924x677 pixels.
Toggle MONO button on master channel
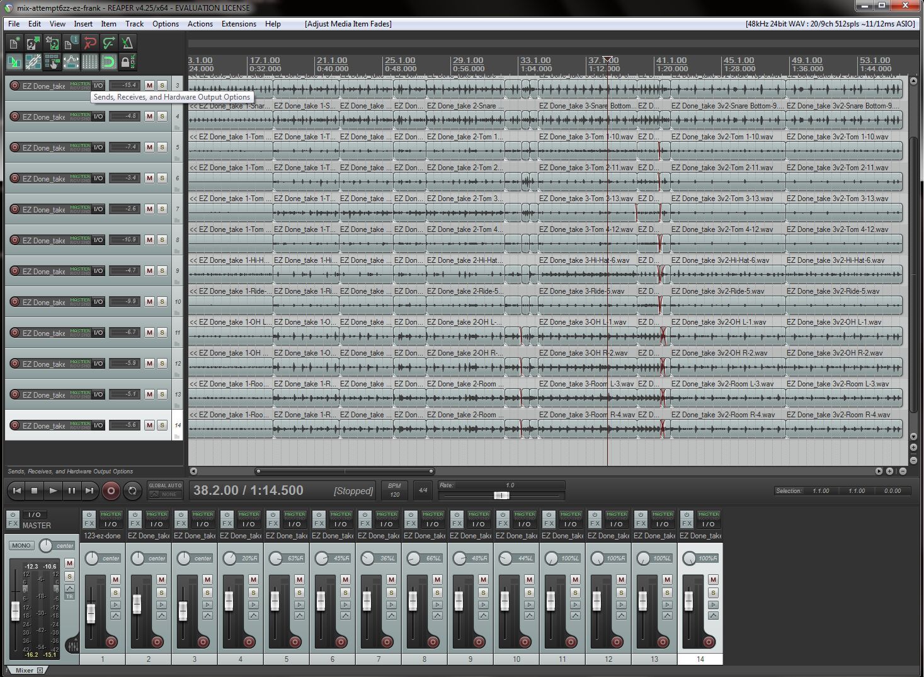tap(21, 545)
